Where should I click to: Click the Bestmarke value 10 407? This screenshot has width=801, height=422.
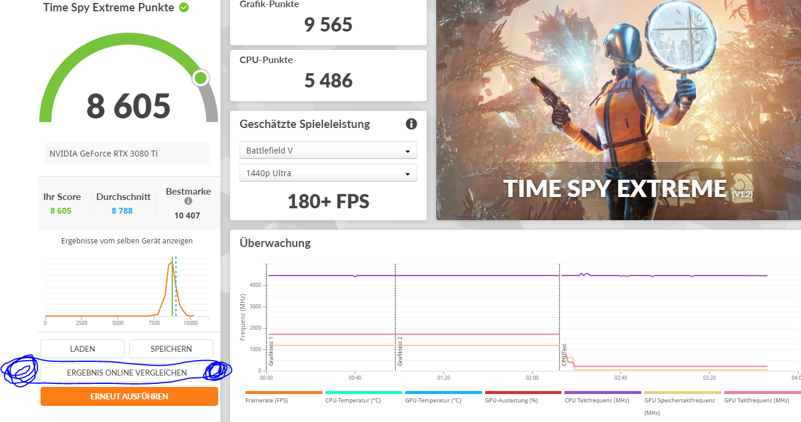tap(187, 215)
